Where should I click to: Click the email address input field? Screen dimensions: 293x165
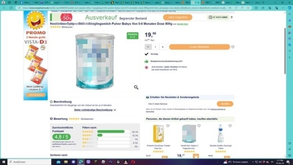(181, 104)
